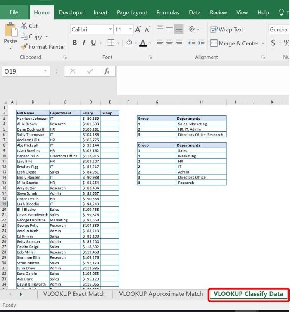Screen dimensions: 290x312
Task: Increase font size with the larger A
Action: click(x=138, y=29)
